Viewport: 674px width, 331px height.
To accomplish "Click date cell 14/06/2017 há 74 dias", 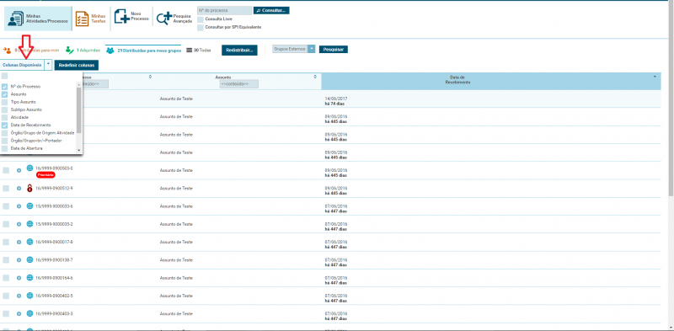I will click(x=335, y=101).
